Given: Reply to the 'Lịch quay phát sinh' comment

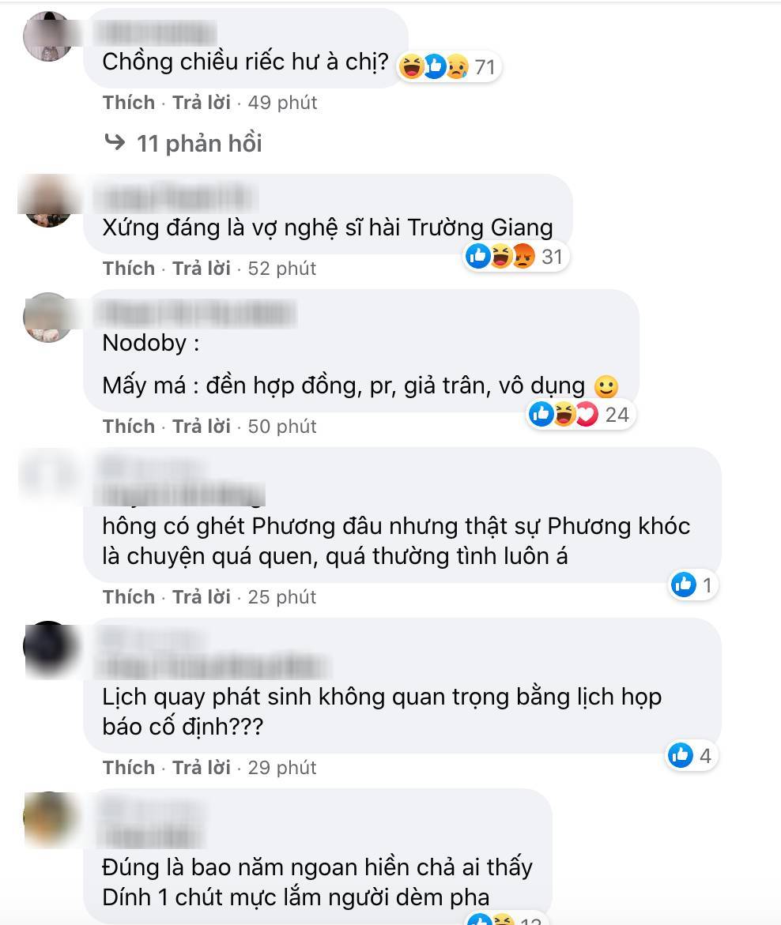Looking at the screenshot, I should coord(202,768).
